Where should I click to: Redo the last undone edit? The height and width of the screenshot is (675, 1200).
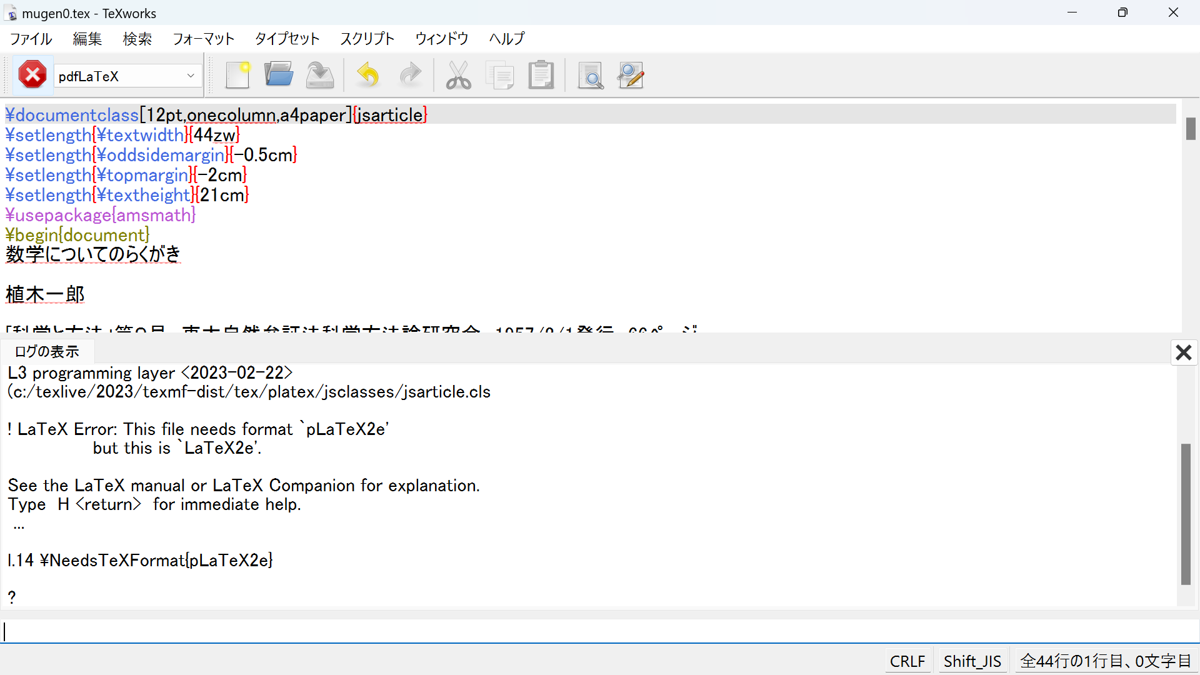(410, 76)
